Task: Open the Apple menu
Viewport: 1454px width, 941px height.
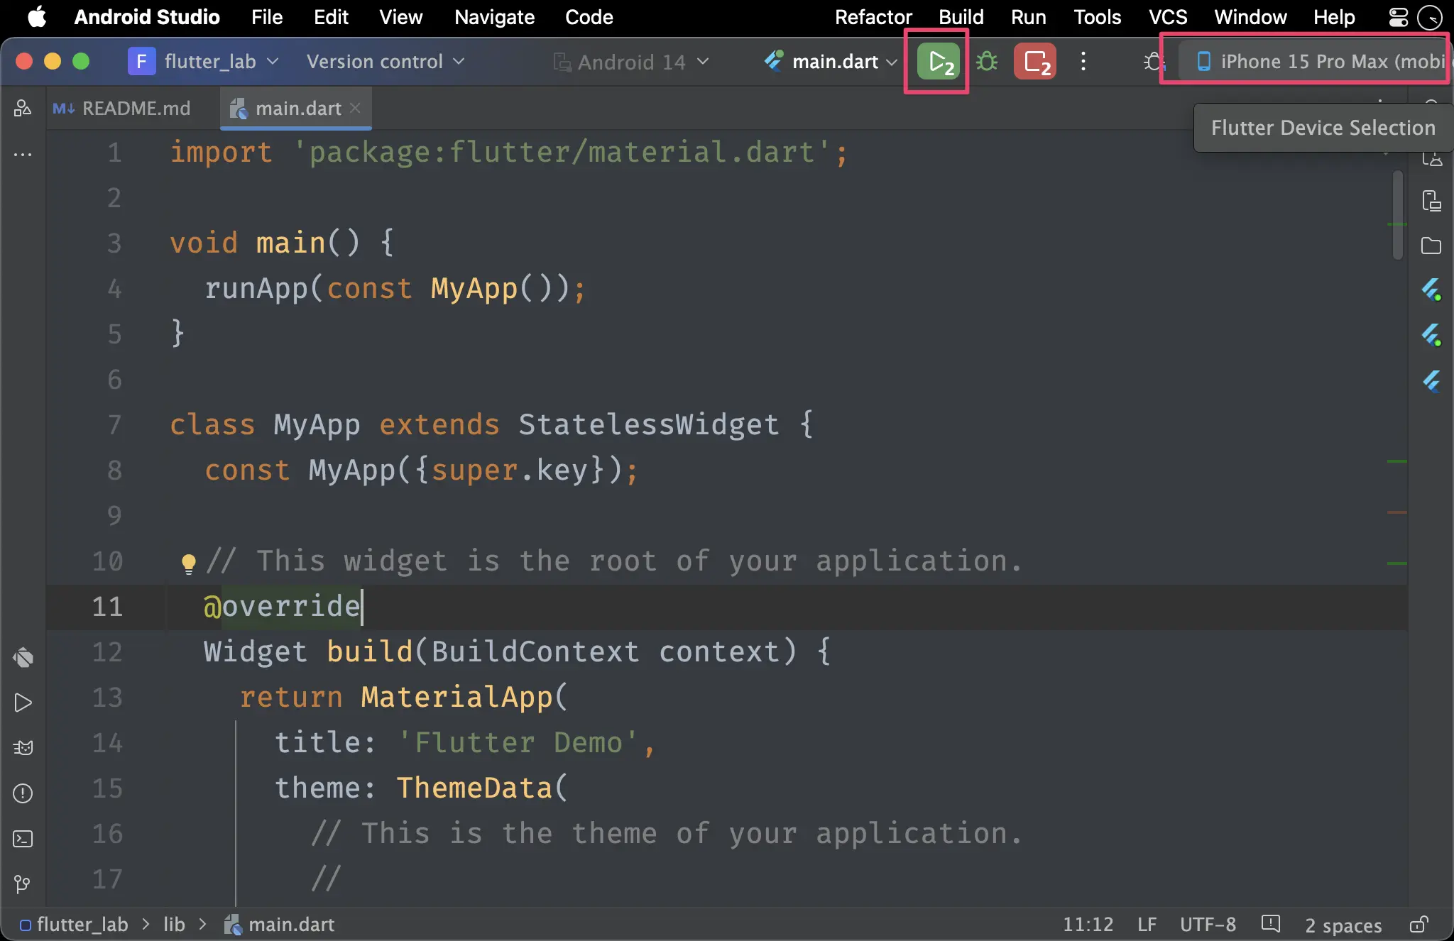Action: [37, 16]
